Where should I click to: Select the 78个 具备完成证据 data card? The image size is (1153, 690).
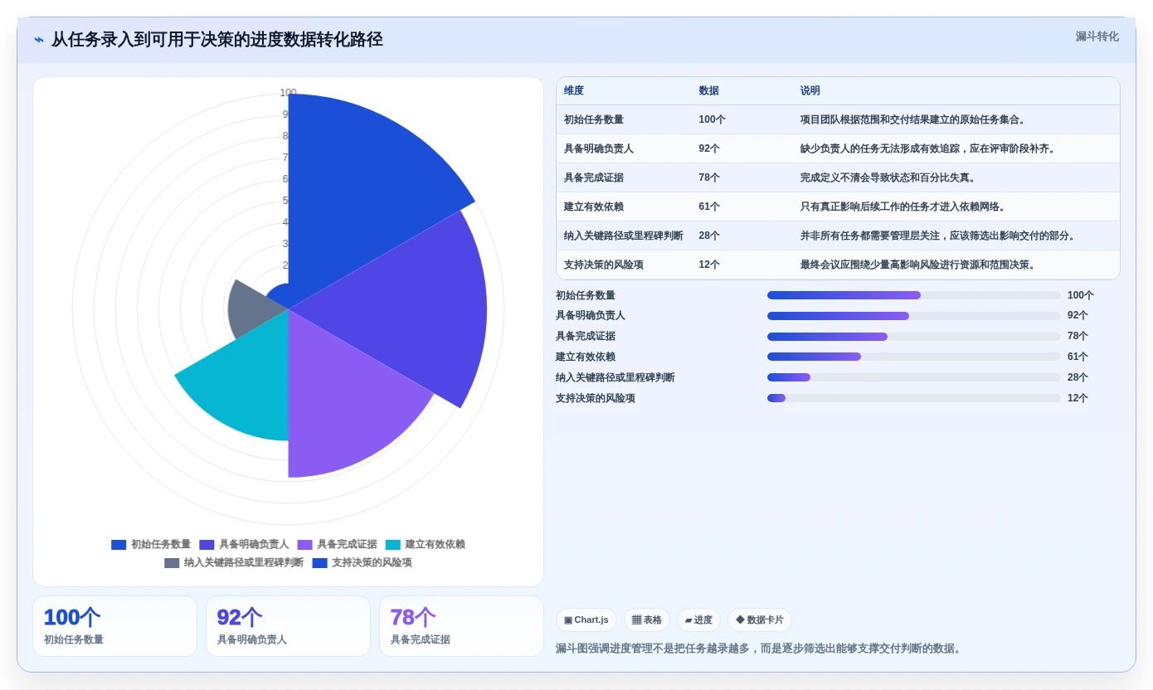pos(461,626)
